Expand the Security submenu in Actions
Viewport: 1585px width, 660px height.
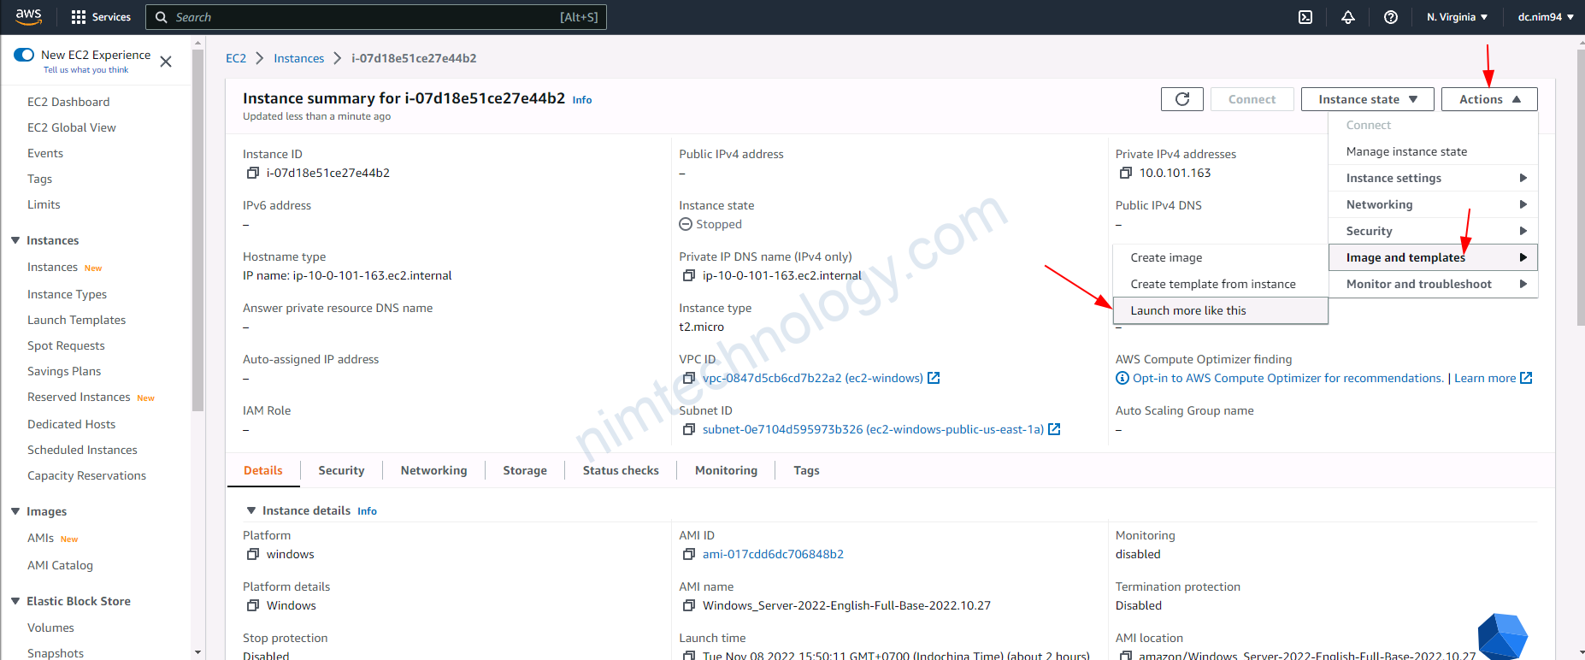[x=1434, y=231]
